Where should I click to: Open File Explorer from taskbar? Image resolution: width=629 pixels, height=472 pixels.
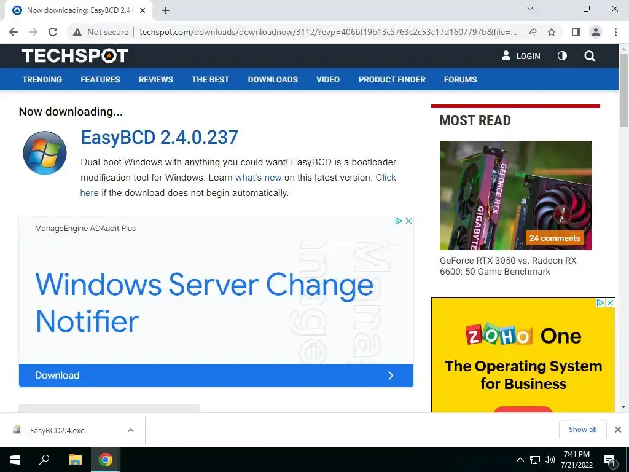(75, 460)
